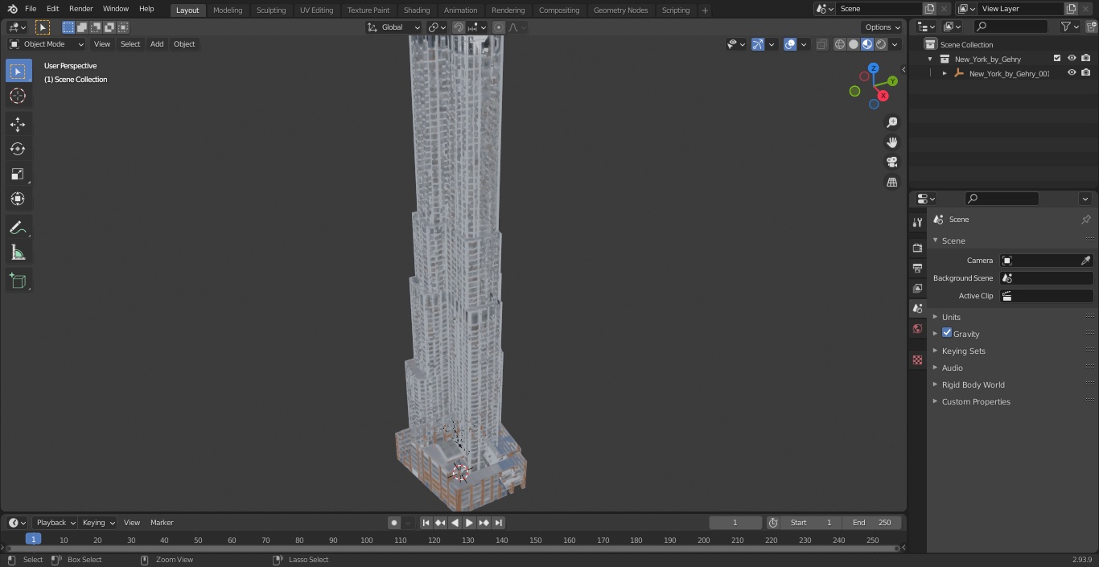Disable New_York_by_Gehry collection in renders
1099x567 pixels.
(1086, 58)
